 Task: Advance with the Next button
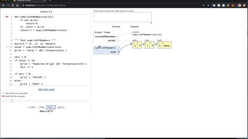pos(51,107)
